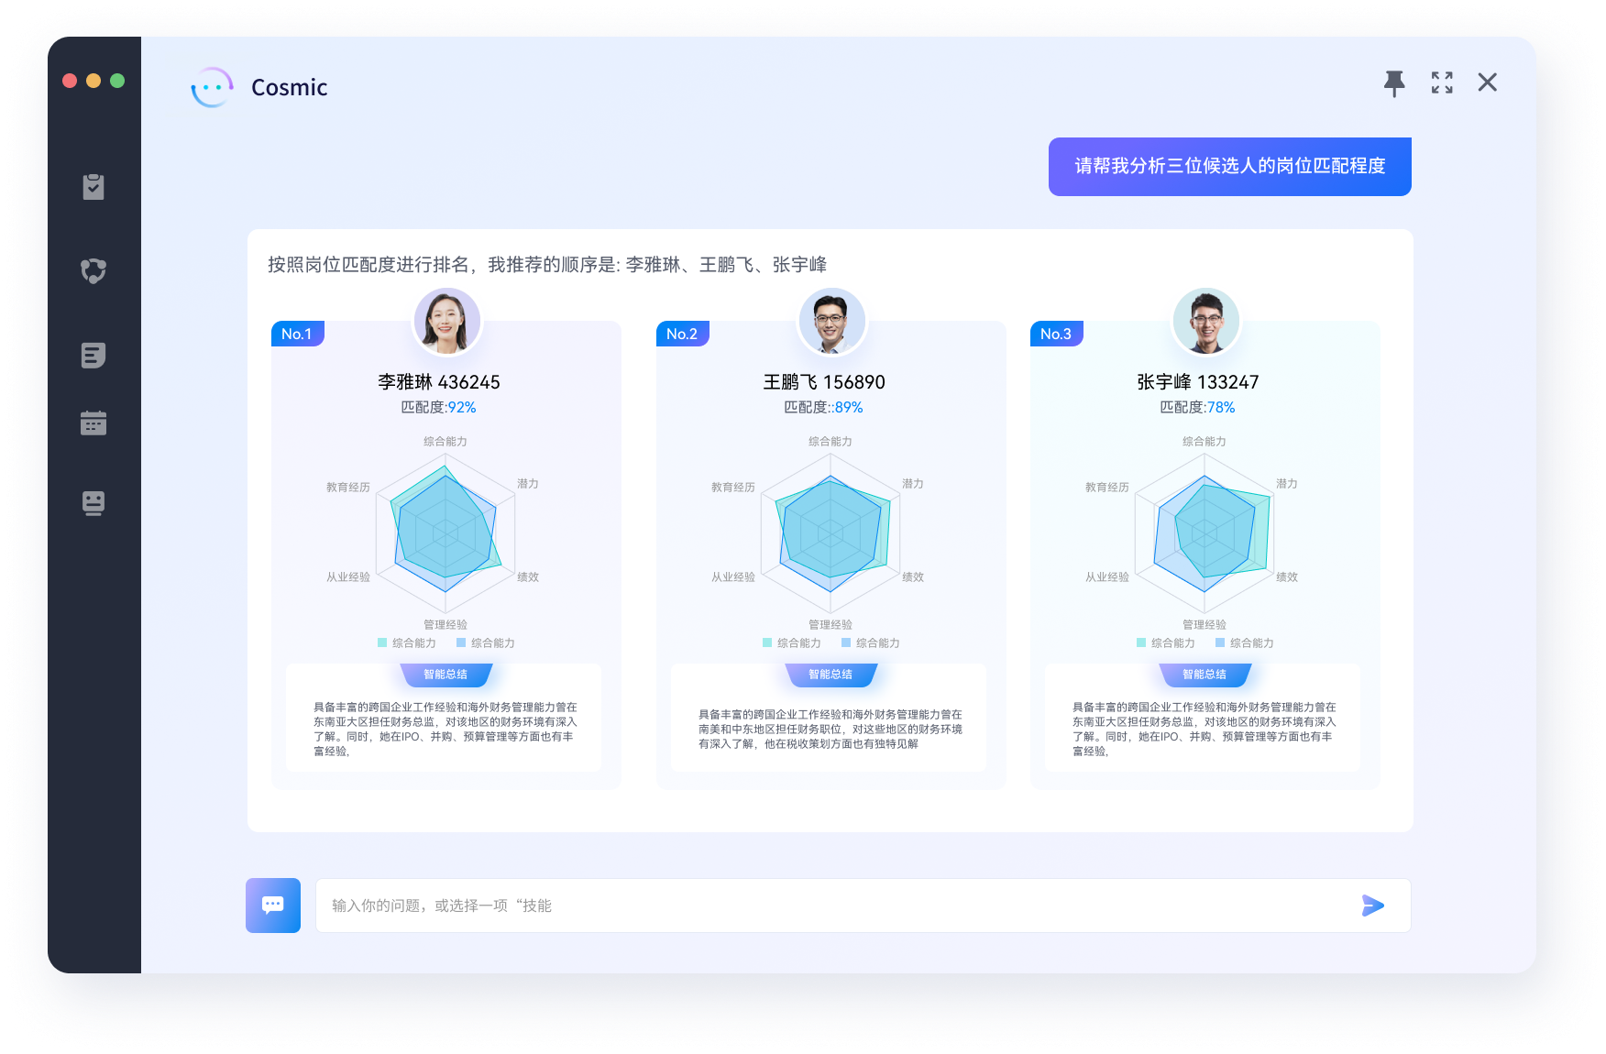Click 张宇峰's profile photo
Image resolution: width=1606 pixels, height=1054 pixels.
click(x=1205, y=322)
